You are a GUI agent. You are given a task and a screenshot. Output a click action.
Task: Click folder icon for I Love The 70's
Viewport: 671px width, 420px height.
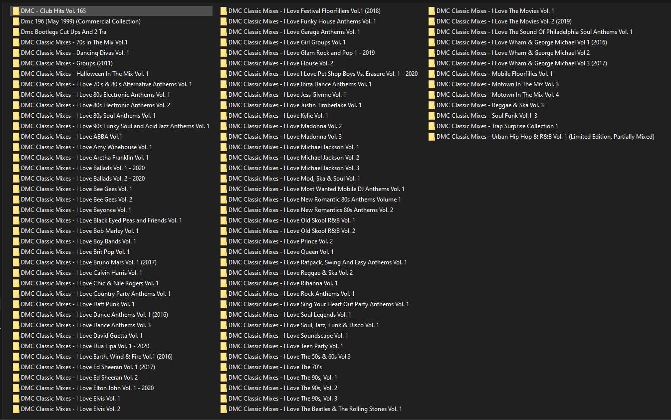[224, 367]
